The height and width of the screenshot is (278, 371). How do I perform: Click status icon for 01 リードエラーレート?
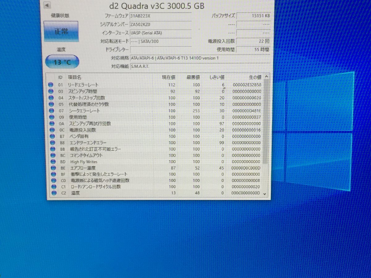click(x=51, y=85)
